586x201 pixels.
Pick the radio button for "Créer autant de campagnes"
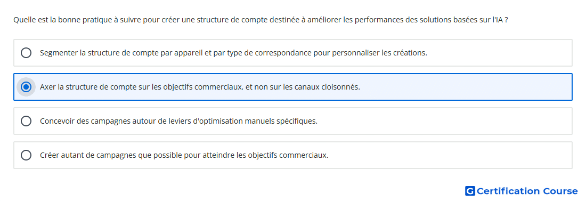(x=26, y=155)
